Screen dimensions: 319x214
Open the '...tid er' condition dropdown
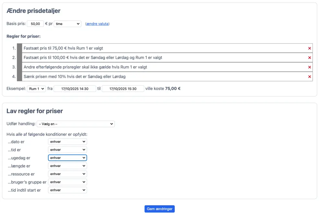(x=67, y=150)
